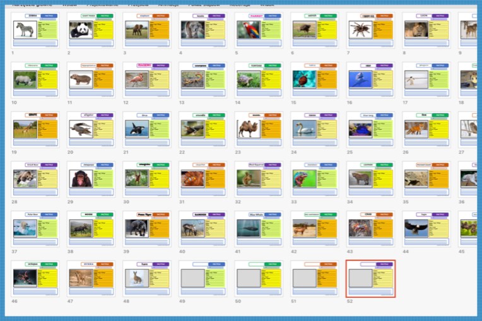Image resolution: width=482 pixels, height=321 pixels.
Task: Select slide 30 with the orangutan
Action: [x=147, y=179]
